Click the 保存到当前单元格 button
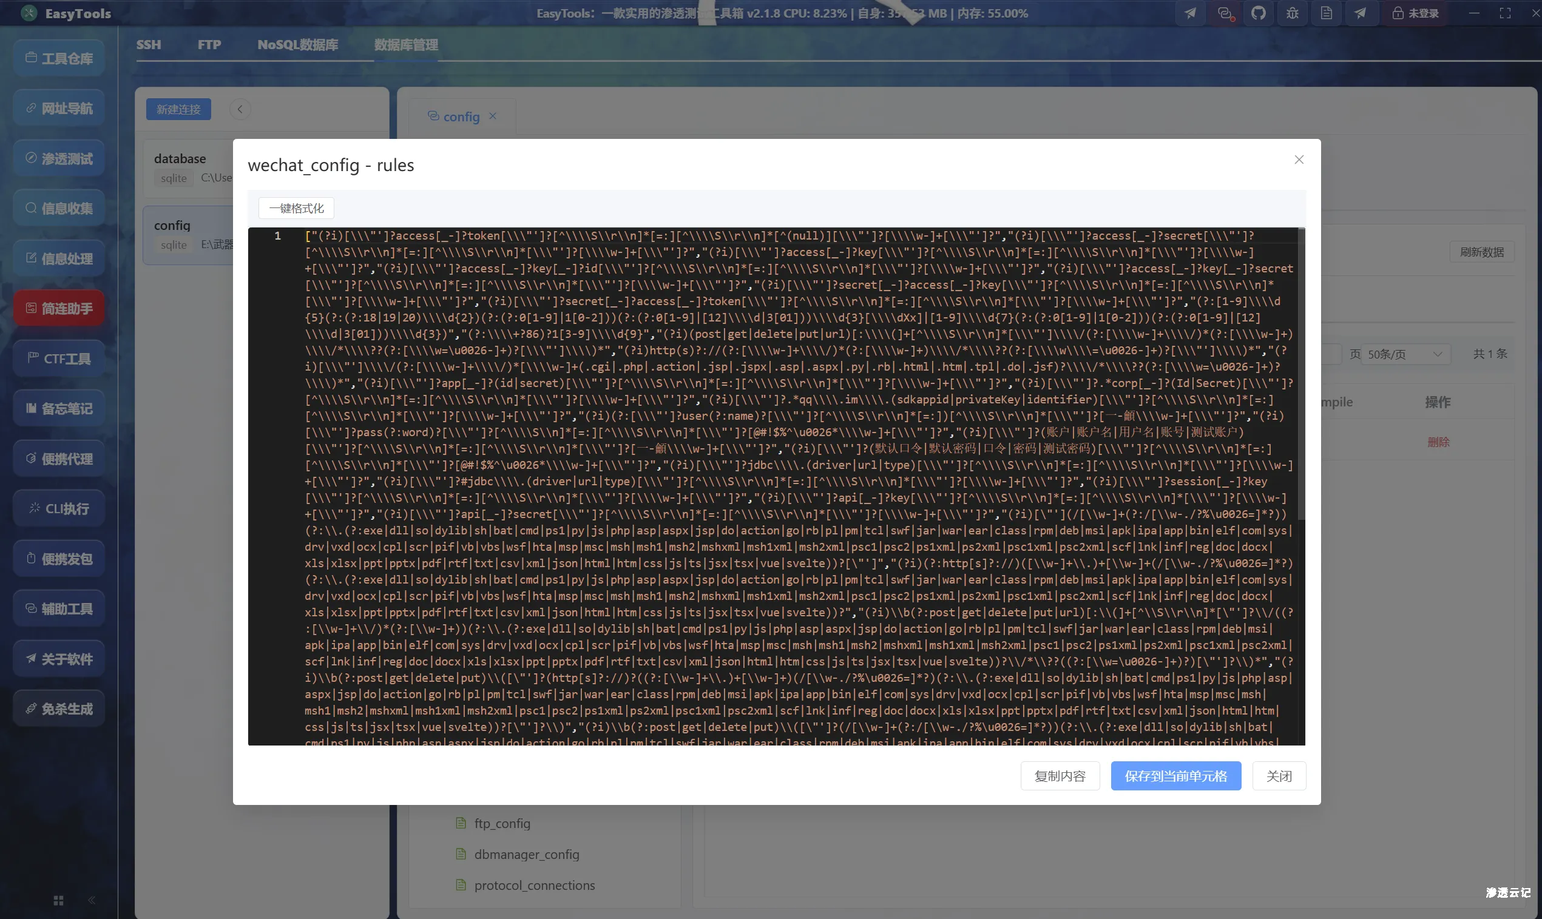 [1175, 776]
